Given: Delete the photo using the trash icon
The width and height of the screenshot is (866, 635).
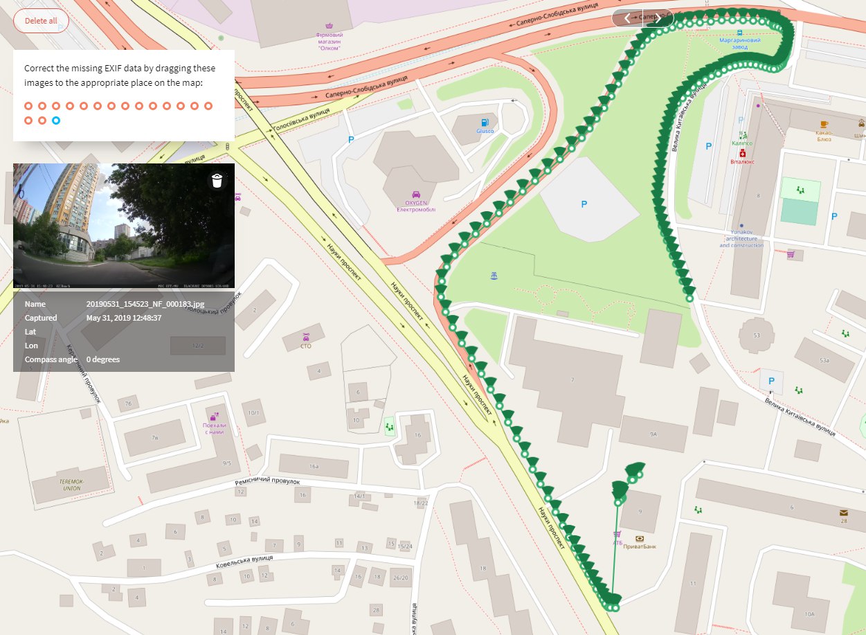Looking at the screenshot, I should (217, 181).
